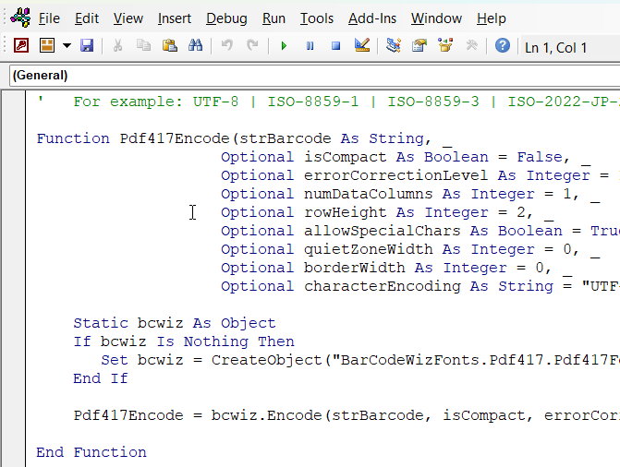Viewport: 620px width, 467px height.
Task: Click the code margin indicator bar
Action: [x=13, y=279]
